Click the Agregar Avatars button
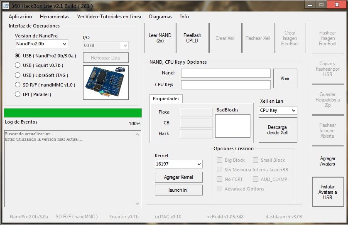Screen dimensions: 348x225 coord(328,161)
